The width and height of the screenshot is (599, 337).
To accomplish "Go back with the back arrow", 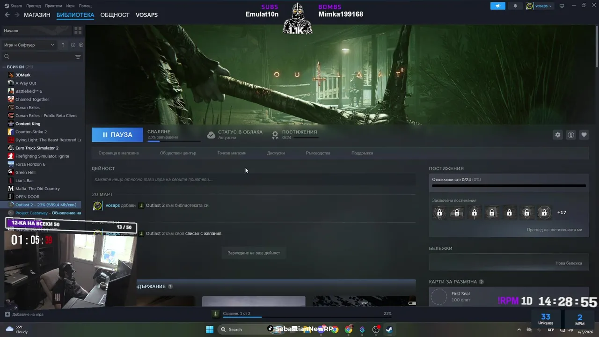I will click(7, 15).
